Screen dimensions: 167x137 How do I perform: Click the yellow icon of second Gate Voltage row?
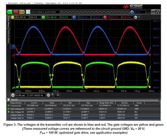[x=8, y=112]
